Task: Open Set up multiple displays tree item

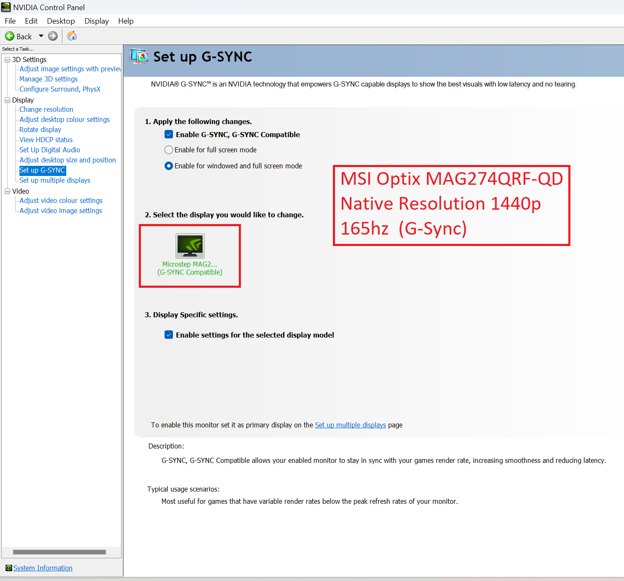Action: pyautogui.click(x=55, y=180)
